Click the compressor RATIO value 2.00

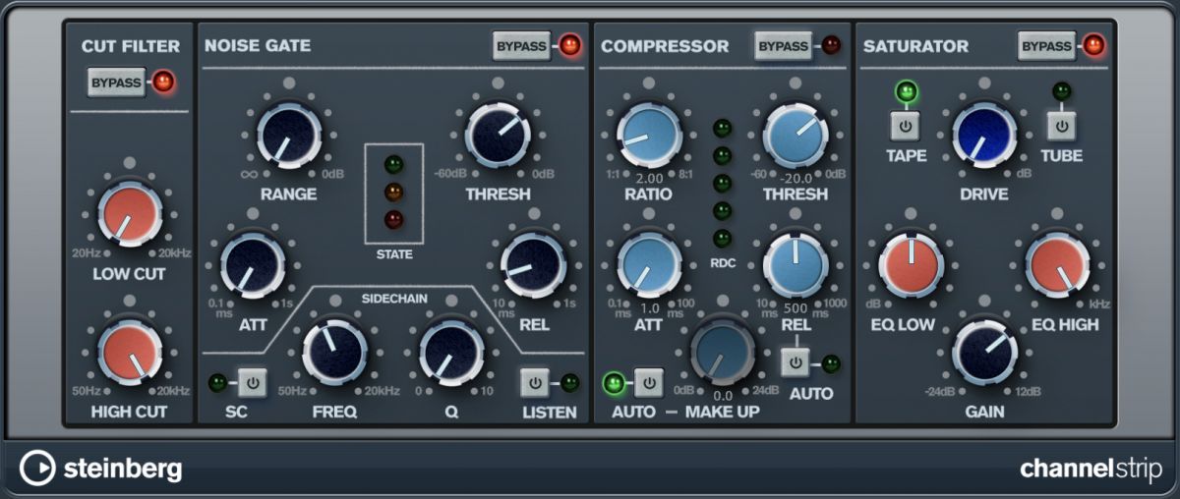pos(650,179)
